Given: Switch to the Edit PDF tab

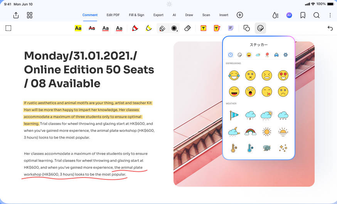Looking at the screenshot, I should click(113, 15).
